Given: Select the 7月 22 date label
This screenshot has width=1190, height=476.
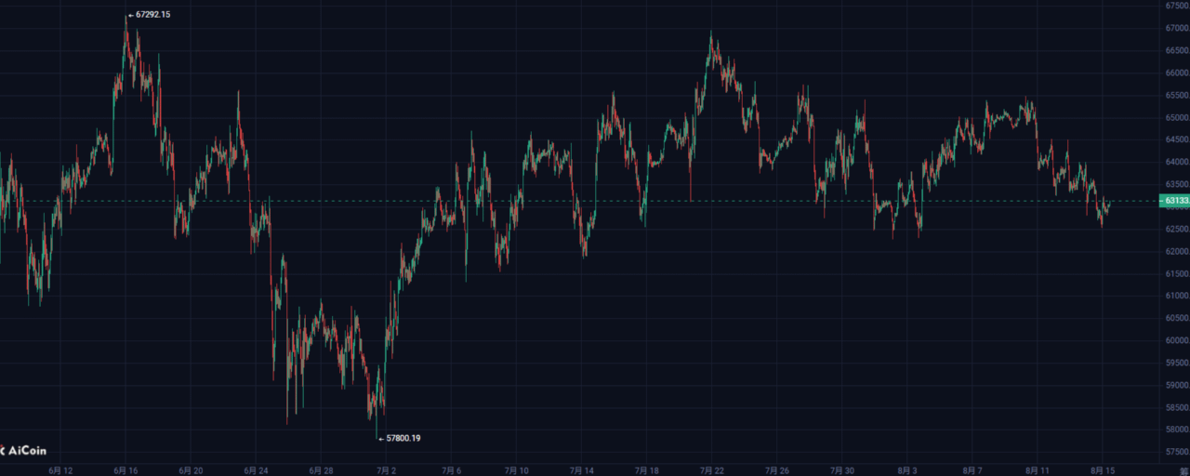Looking at the screenshot, I should click(x=712, y=469).
